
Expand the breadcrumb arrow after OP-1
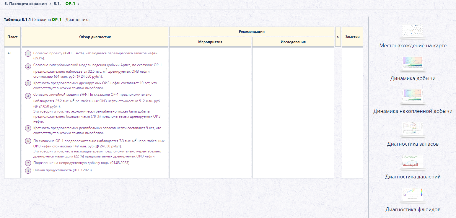pyautogui.click(x=79, y=4)
